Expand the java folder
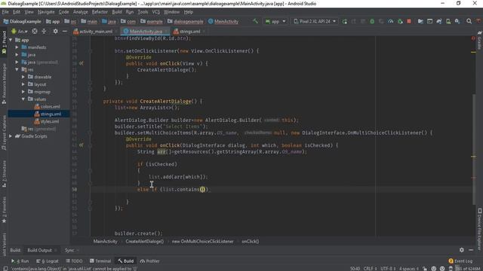 17,55
